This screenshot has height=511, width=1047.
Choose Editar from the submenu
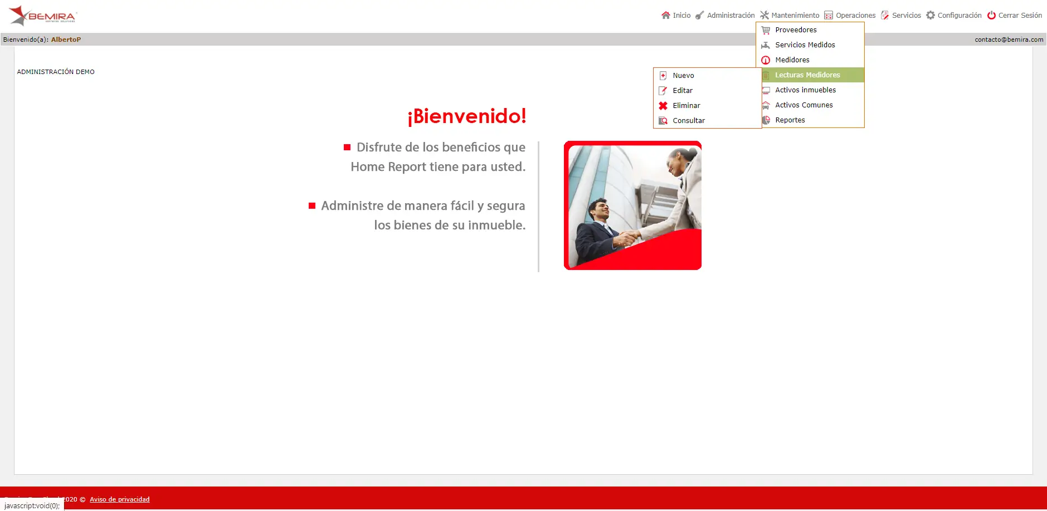(707, 91)
